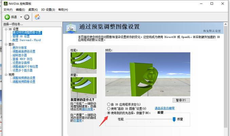Click the NVIDIA logo in title bar

click(x=5, y=3)
